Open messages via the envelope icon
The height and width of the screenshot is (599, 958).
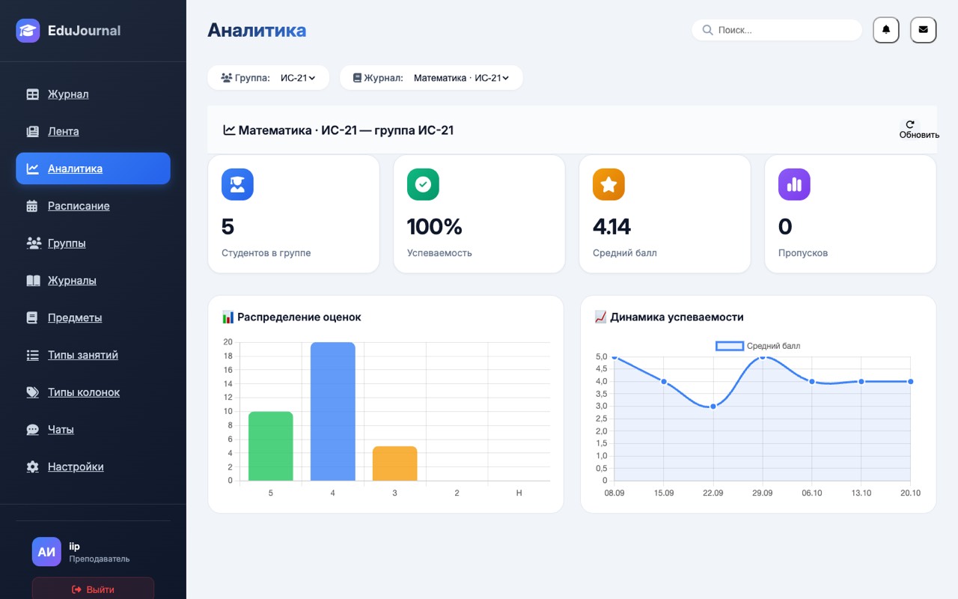pyautogui.click(x=923, y=30)
